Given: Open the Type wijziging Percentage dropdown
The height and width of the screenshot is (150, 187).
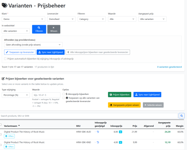Looking at the screenshot, I should 16,95.
